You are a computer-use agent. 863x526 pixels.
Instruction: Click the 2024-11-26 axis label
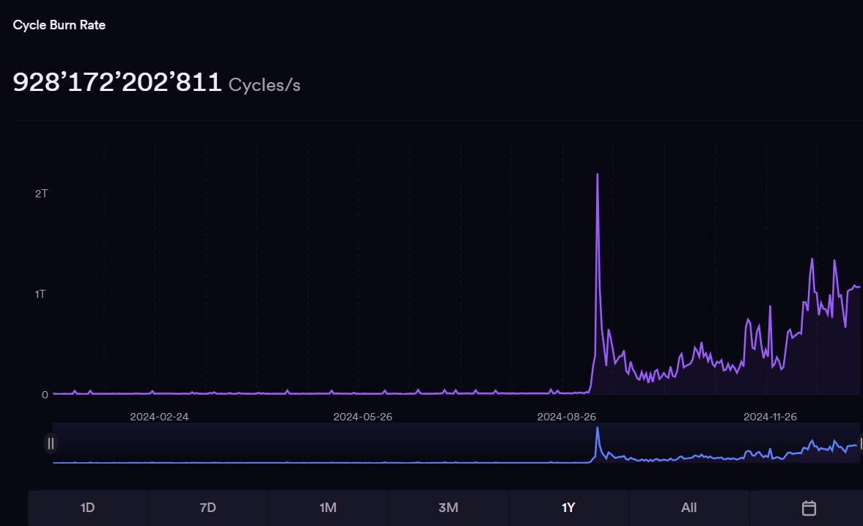[770, 417]
